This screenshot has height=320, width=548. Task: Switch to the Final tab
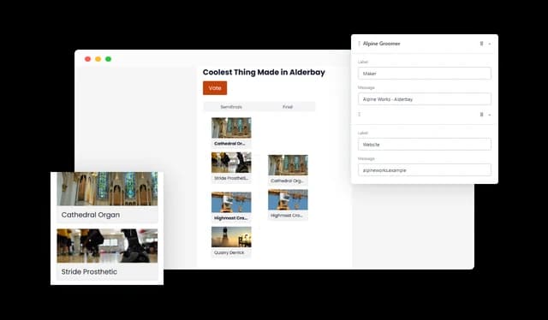tap(288, 107)
